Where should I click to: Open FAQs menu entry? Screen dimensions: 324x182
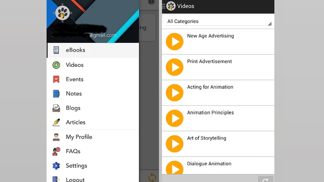coord(93,151)
